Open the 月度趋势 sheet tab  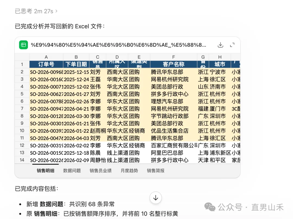point(129,171)
